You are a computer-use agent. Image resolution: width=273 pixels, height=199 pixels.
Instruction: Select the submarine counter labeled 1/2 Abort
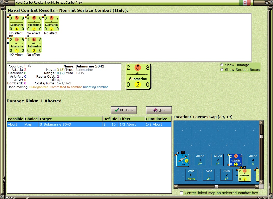[17, 45]
